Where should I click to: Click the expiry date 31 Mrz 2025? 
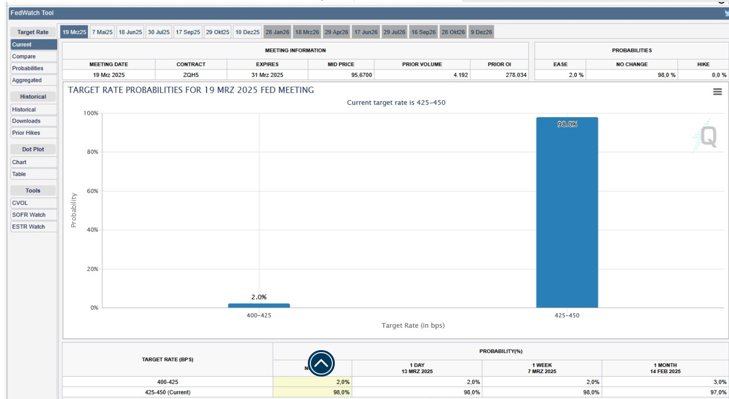point(267,75)
